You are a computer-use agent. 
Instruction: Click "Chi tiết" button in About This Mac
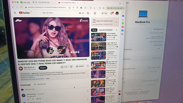click(158, 49)
